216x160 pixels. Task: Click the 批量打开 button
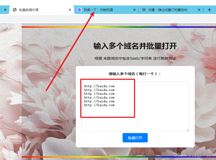135,138
